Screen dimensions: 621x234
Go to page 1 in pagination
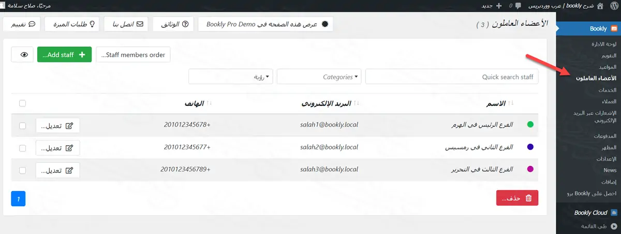tap(18, 198)
